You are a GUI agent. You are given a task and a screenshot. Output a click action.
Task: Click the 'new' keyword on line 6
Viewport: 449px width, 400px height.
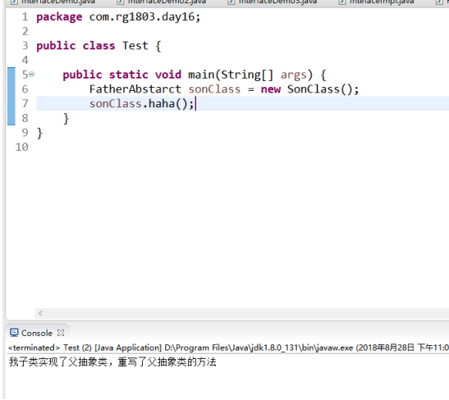(x=271, y=89)
